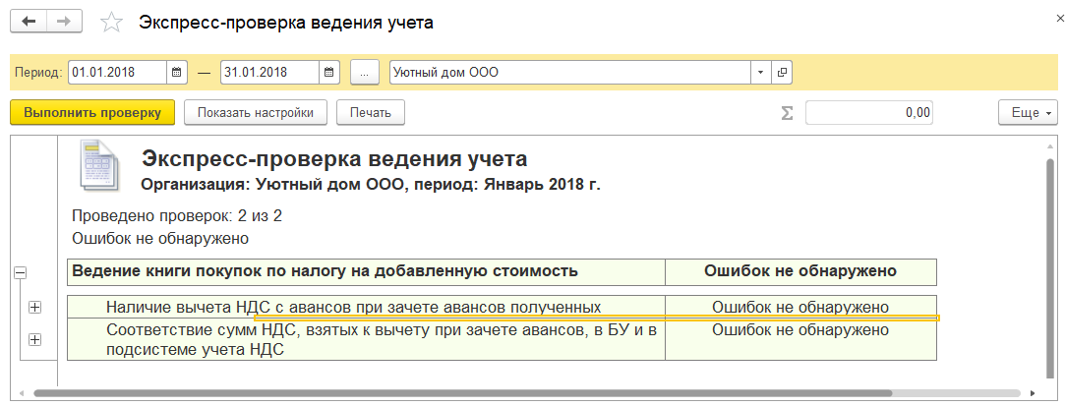Click the Показать настройки button
Image resolution: width=1065 pixels, height=406 pixels.
pyautogui.click(x=256, y=113)
